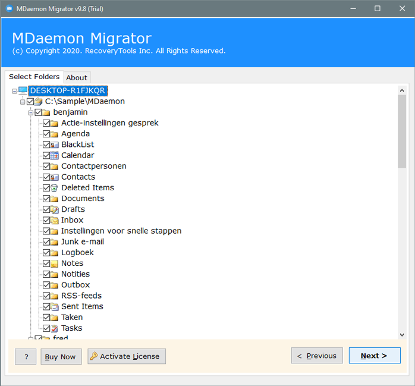
Task: Click the Notes sticky-note icon
Action: (54, 263)
